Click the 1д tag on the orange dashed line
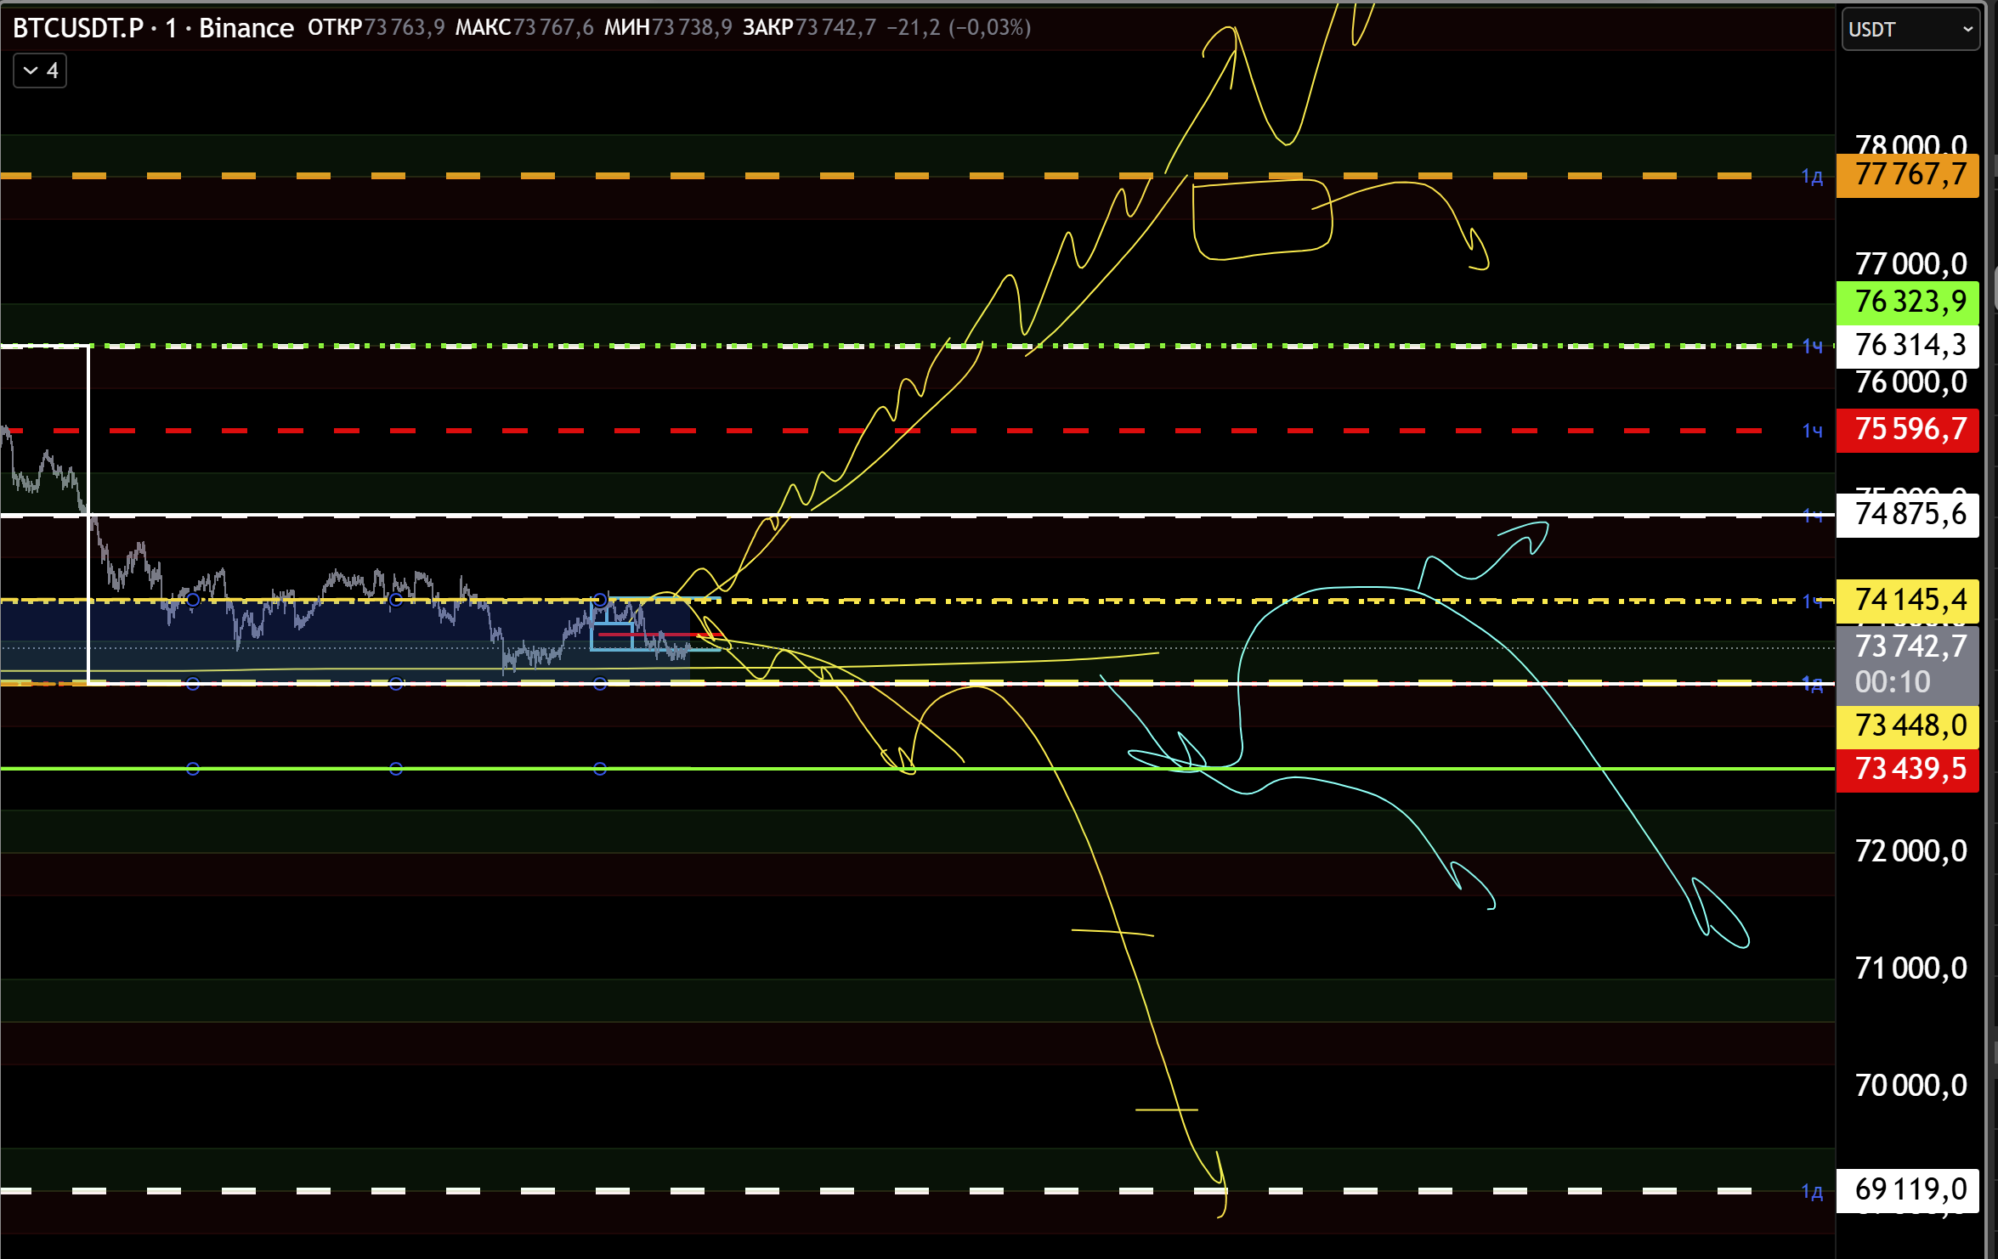 click(x=1812, y=177)
